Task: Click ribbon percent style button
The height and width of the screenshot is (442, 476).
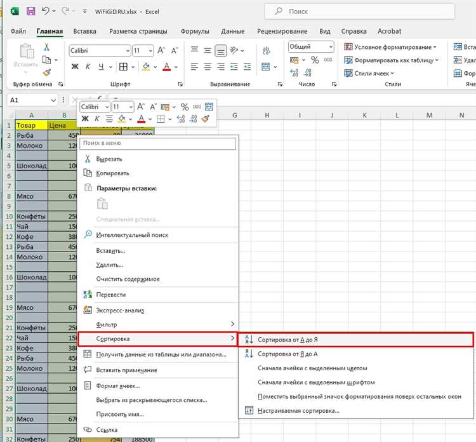Action: [x=315, y=60]
